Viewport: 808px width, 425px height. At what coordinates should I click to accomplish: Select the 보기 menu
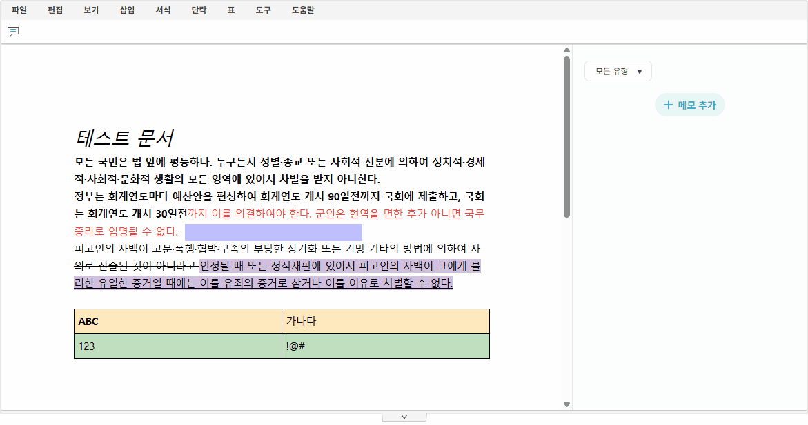point(91,10)
